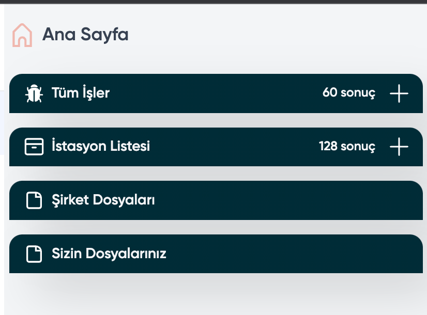Click the file icon next to Şirket Dosyaları
Image resolution: width=427 pixels, height=315 pixels.
[x=34, y=200]
